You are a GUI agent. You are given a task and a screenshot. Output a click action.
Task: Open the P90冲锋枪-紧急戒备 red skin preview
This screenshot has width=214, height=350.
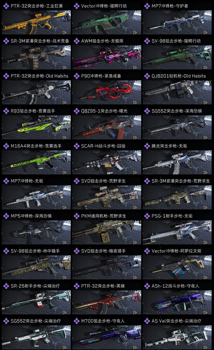pyautogui.click(x=107, y=93)
